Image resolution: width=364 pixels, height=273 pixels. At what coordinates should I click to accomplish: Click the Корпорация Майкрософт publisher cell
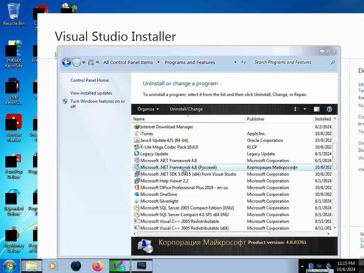[272, 167]
